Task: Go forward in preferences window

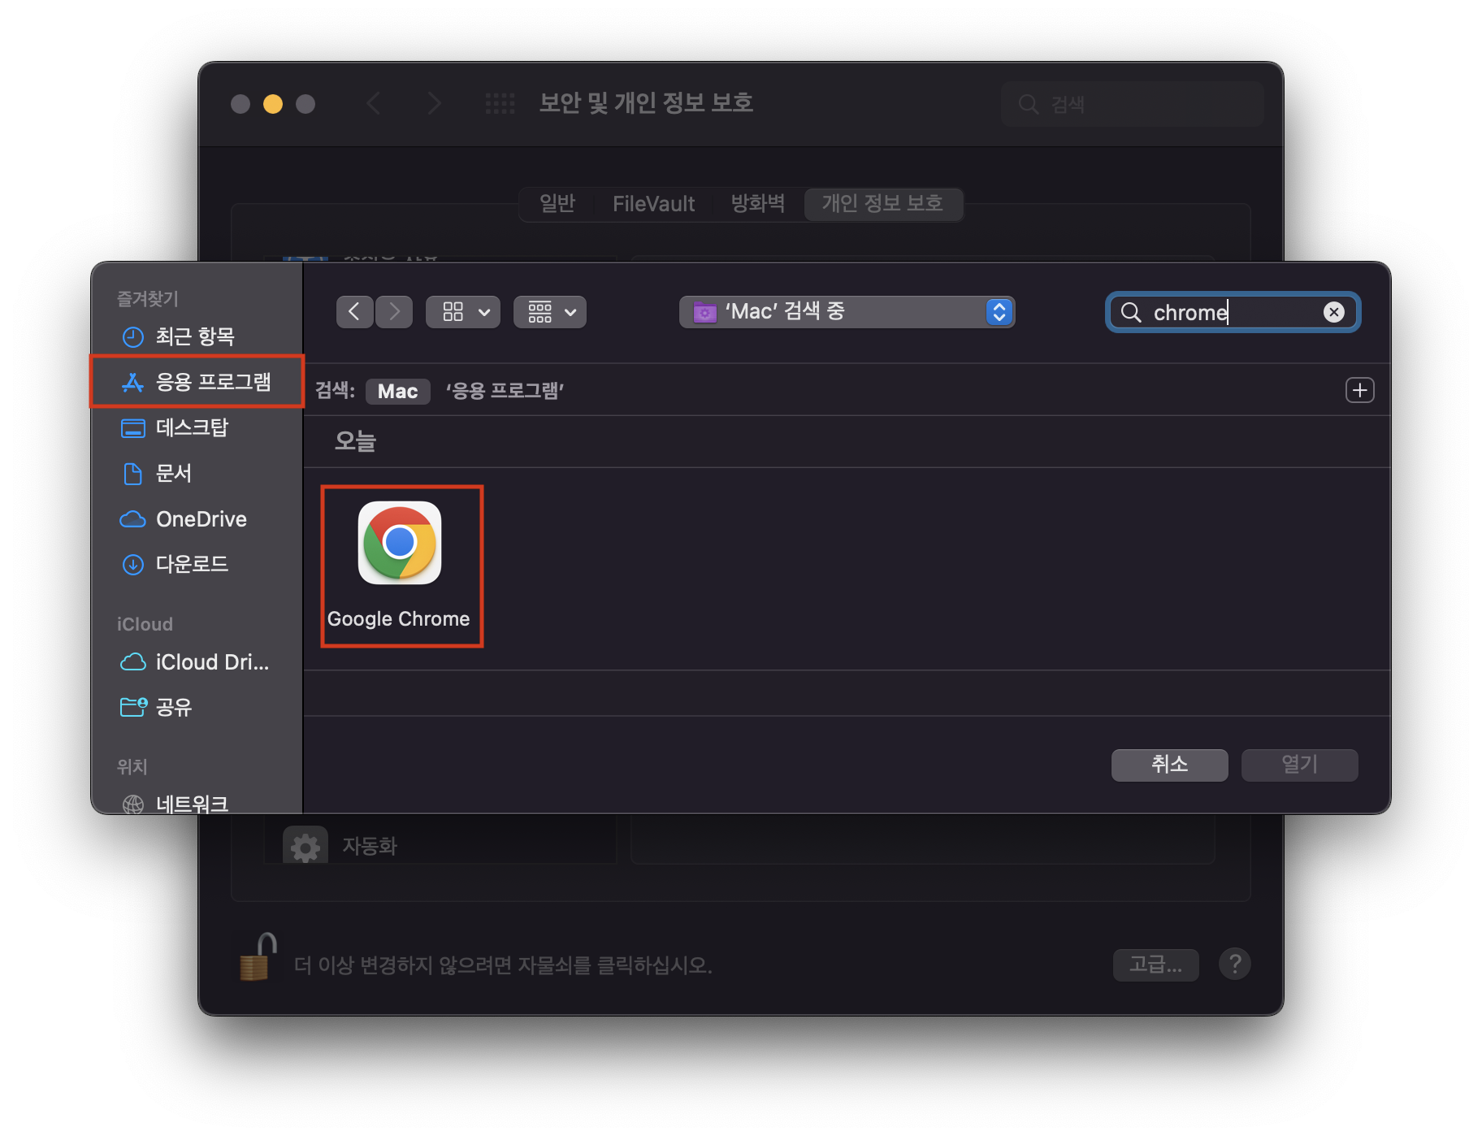Action: (x=434, y=103)
